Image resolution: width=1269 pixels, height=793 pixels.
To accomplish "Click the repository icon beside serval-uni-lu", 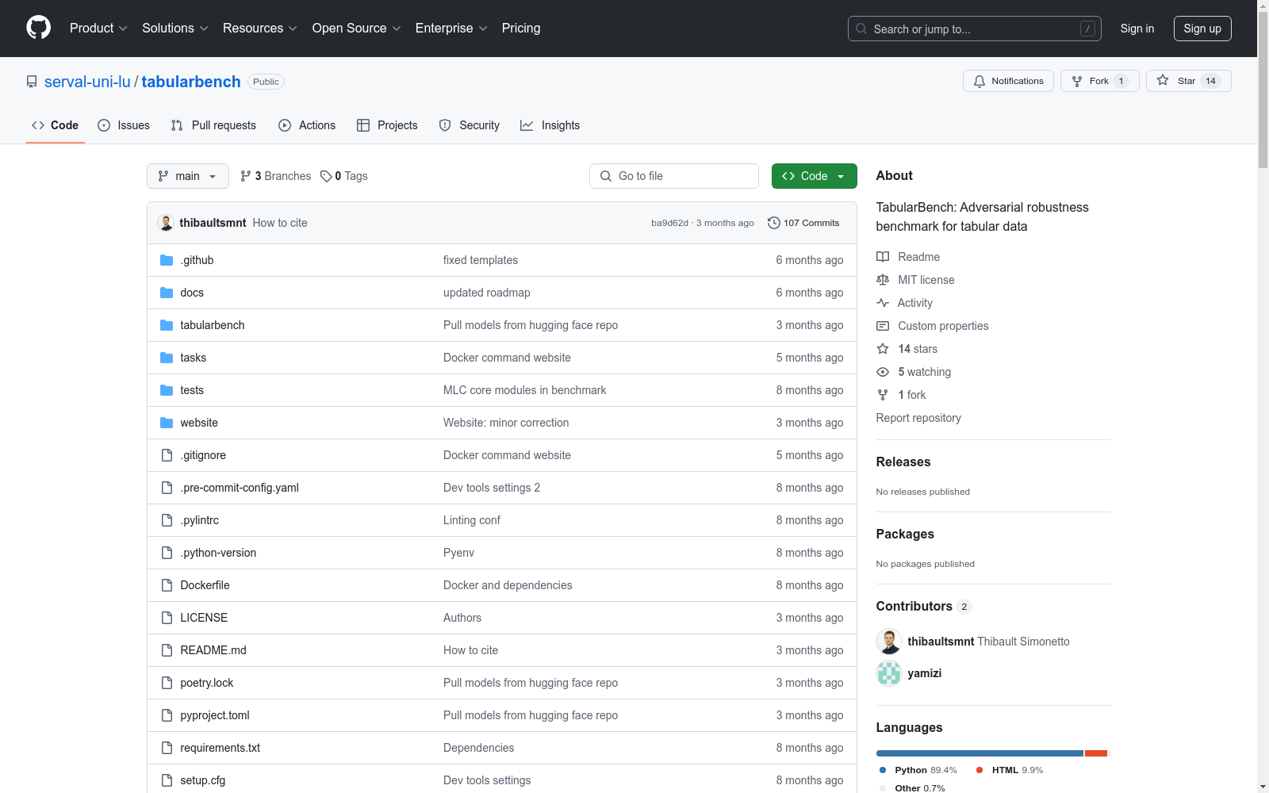I will click(32, 82).
